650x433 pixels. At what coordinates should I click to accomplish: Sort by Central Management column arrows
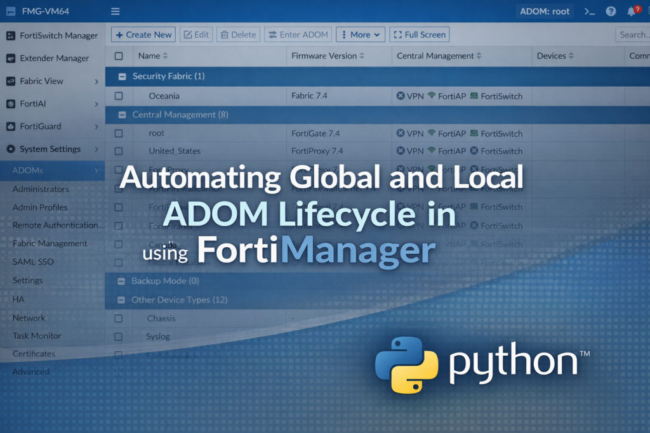coord(479,56)
